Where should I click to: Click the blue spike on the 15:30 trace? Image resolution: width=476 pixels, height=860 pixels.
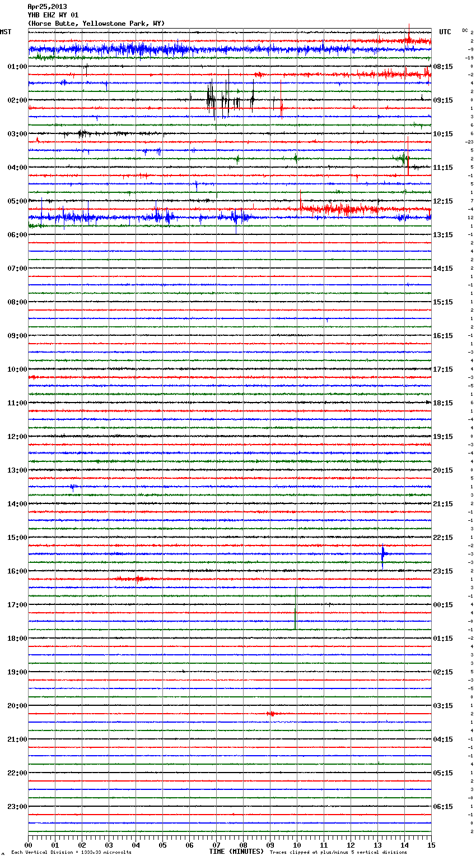[383, 556]
